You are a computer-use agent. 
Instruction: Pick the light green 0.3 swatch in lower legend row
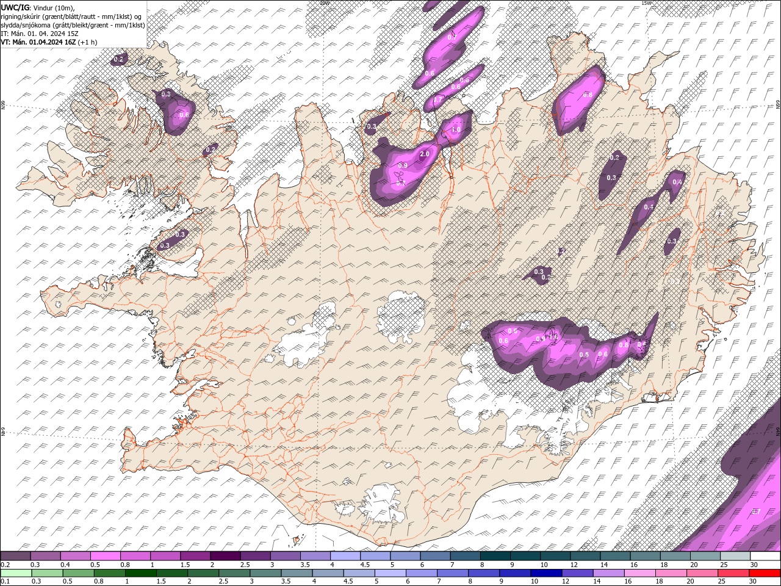[x=47, y=573]
